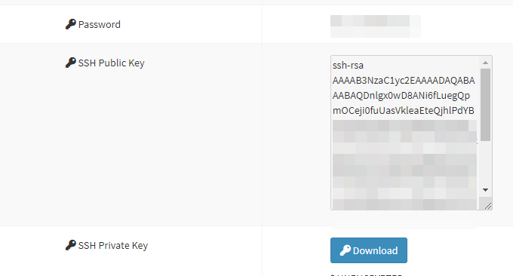513x276 pixels.
Task: Click the Password label text
Action: (x=100, y=25)
